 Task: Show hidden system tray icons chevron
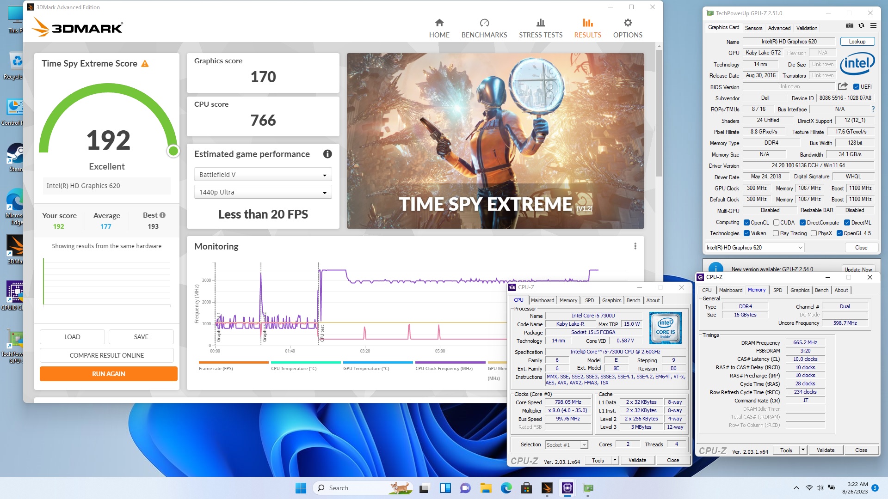796,488
